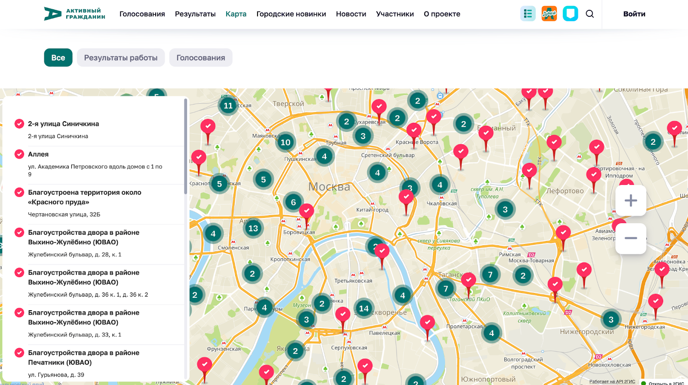
Task: Open the Участники page
Action: tap(395, 14)
